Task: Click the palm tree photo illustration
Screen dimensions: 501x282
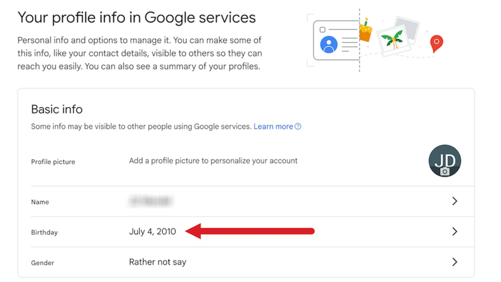Action: [x=393, y=40]
